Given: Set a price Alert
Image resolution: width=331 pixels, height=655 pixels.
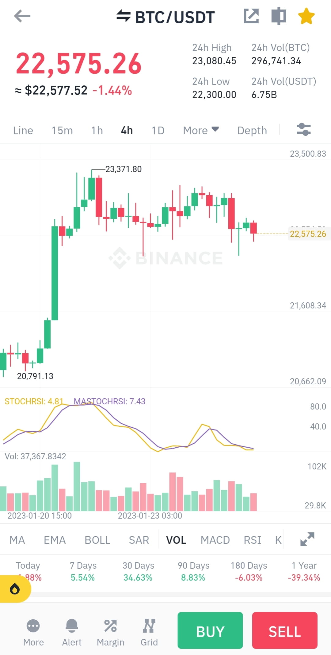Looking at the screenshot, I should click(x=71, y=630).
